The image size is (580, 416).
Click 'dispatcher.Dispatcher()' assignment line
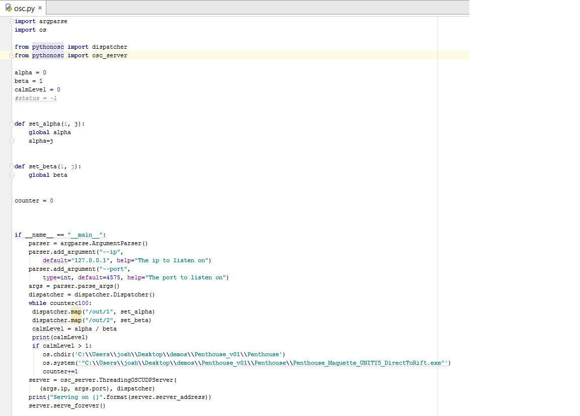pyautogui.click(x=92, y=294)
